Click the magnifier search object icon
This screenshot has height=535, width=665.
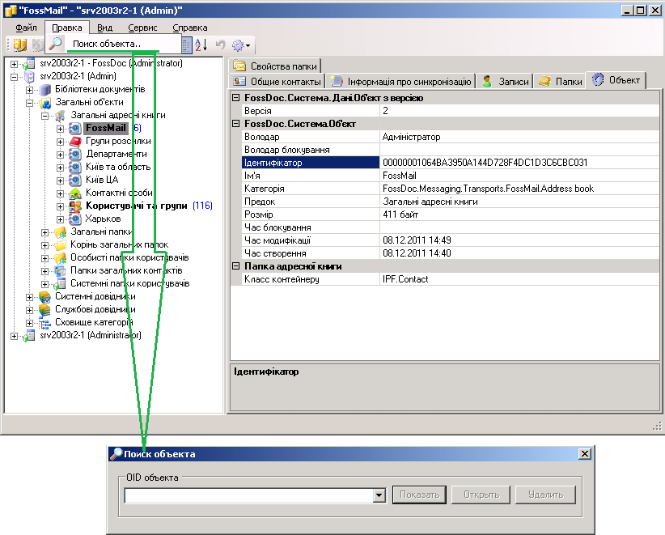[54, 45]
